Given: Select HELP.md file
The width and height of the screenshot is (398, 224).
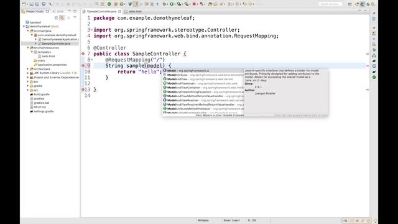Looking at the screenshot, I should coord(38,107).
